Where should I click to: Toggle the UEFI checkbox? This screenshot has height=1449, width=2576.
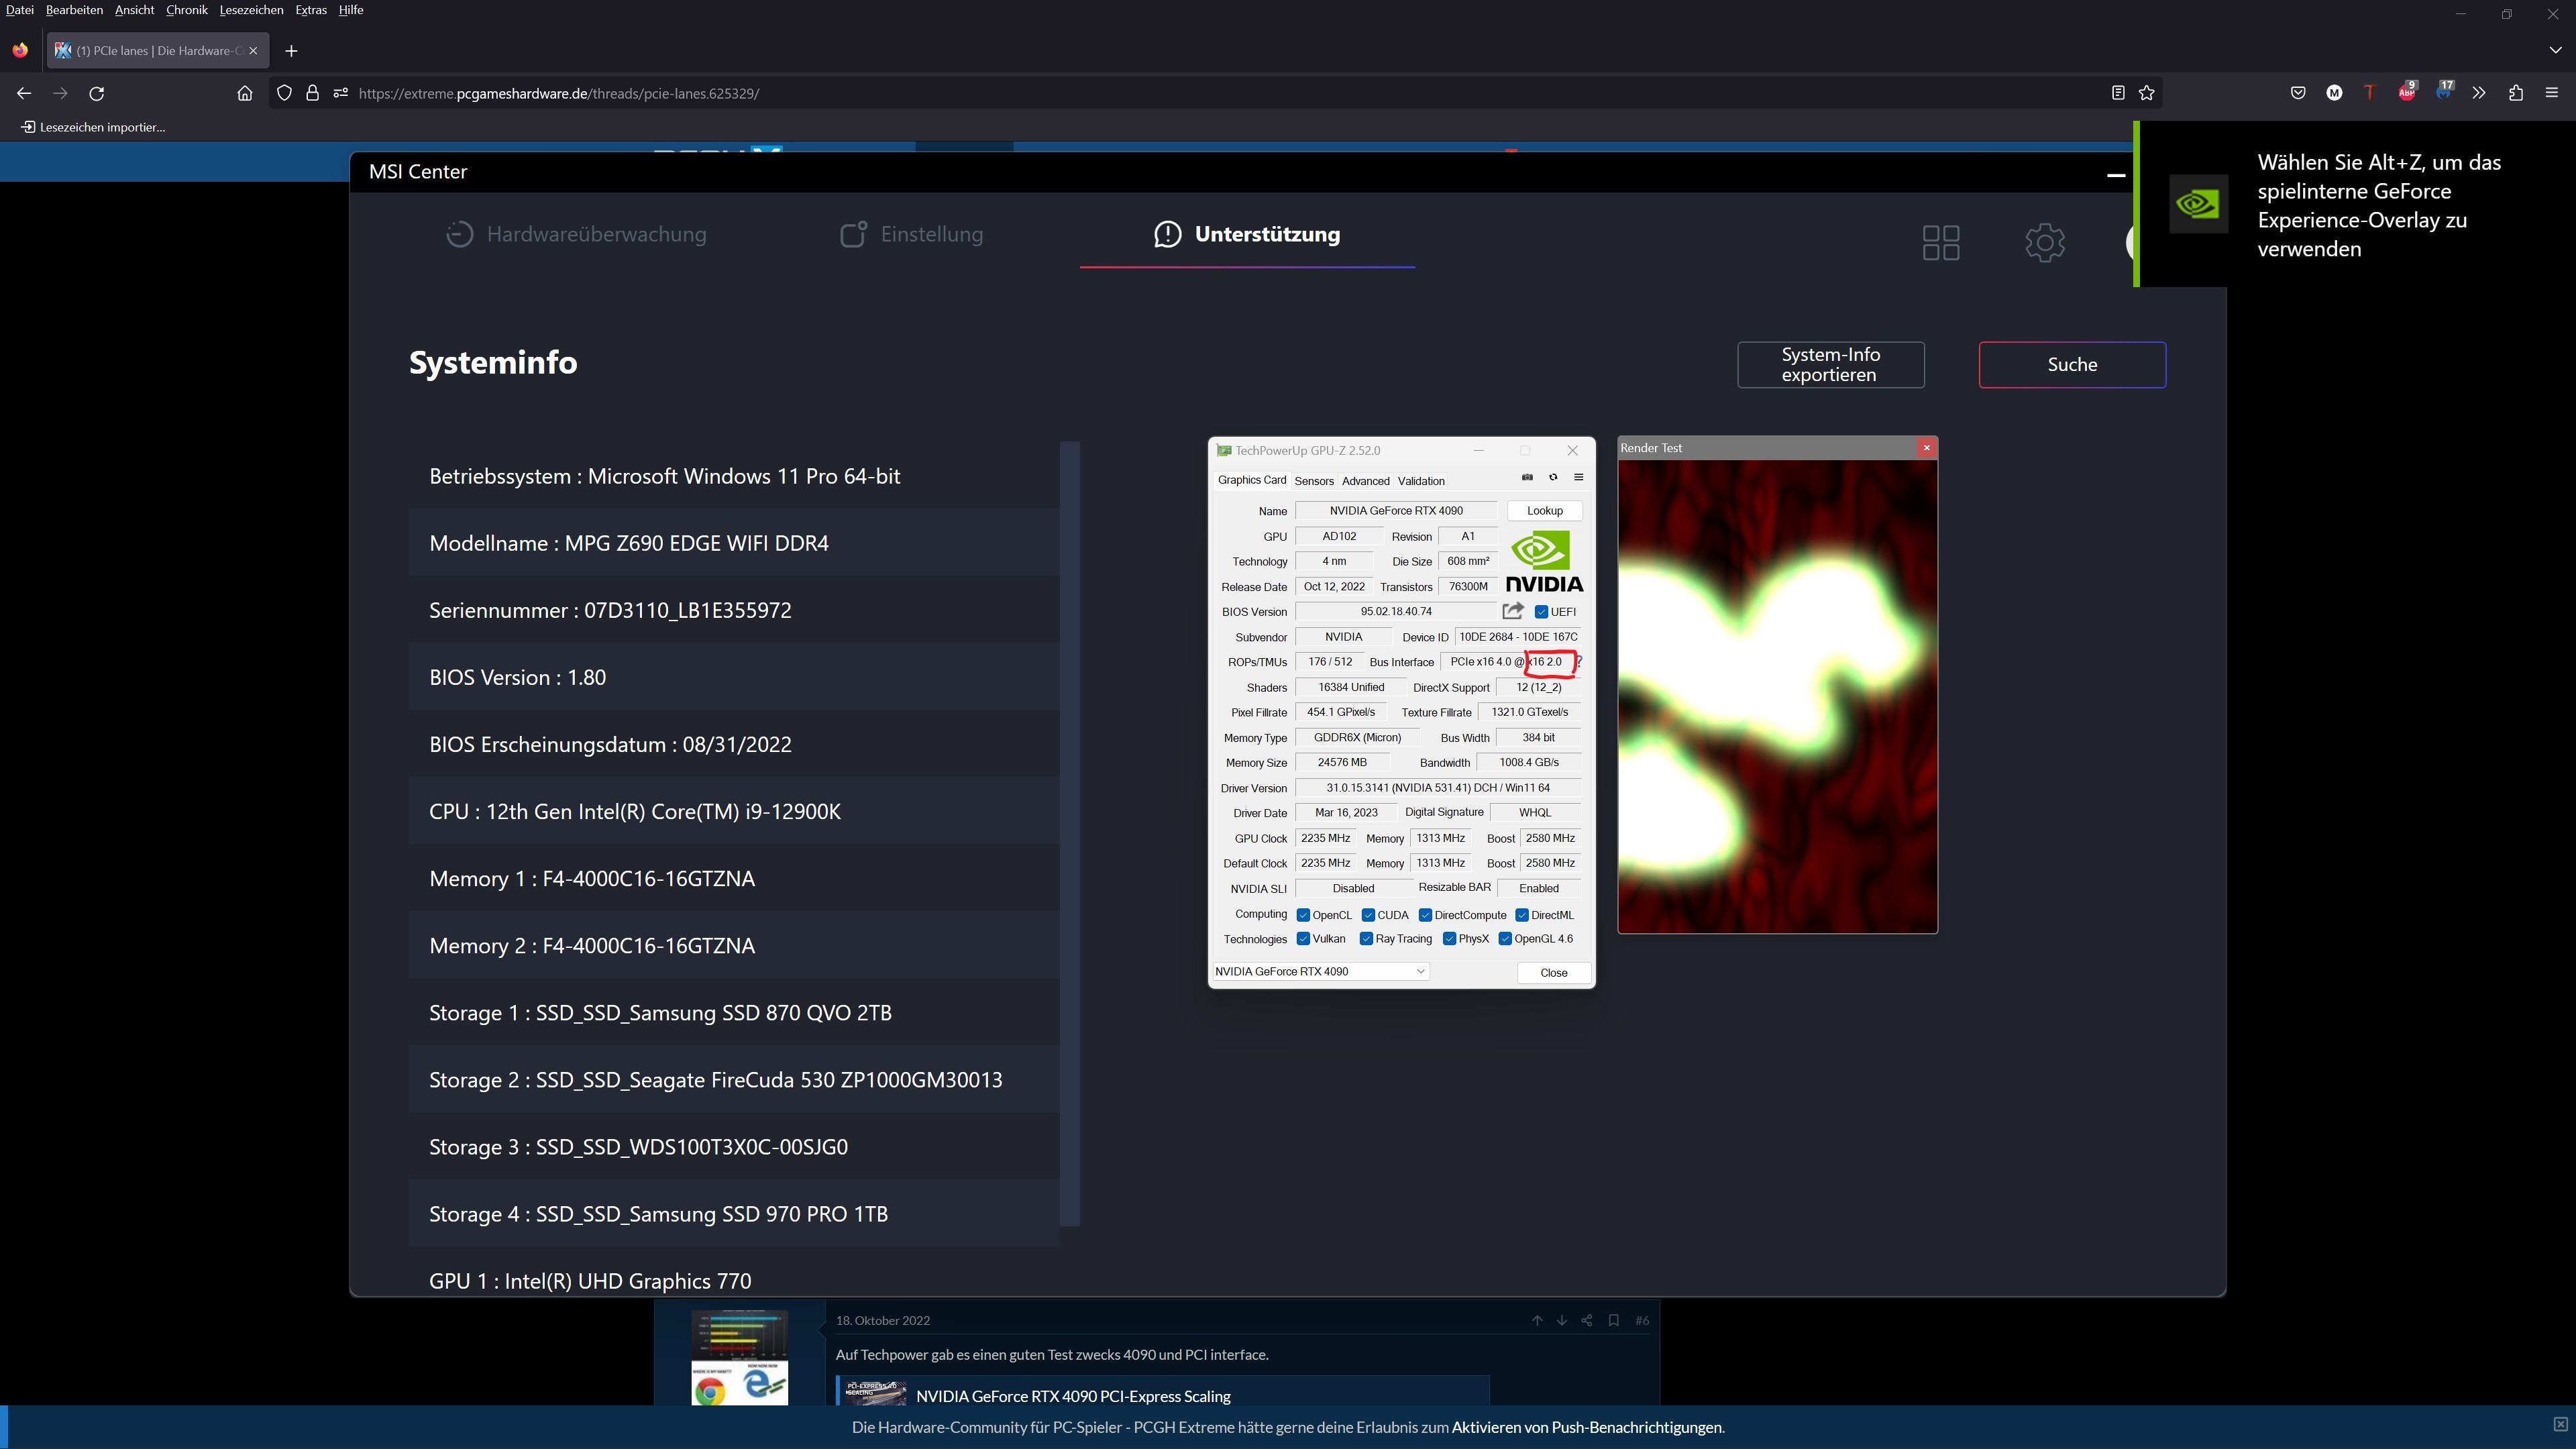point(1541,612)
